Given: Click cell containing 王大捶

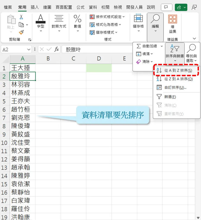Looking at the screenshot, I should click(x=23, y=68).
